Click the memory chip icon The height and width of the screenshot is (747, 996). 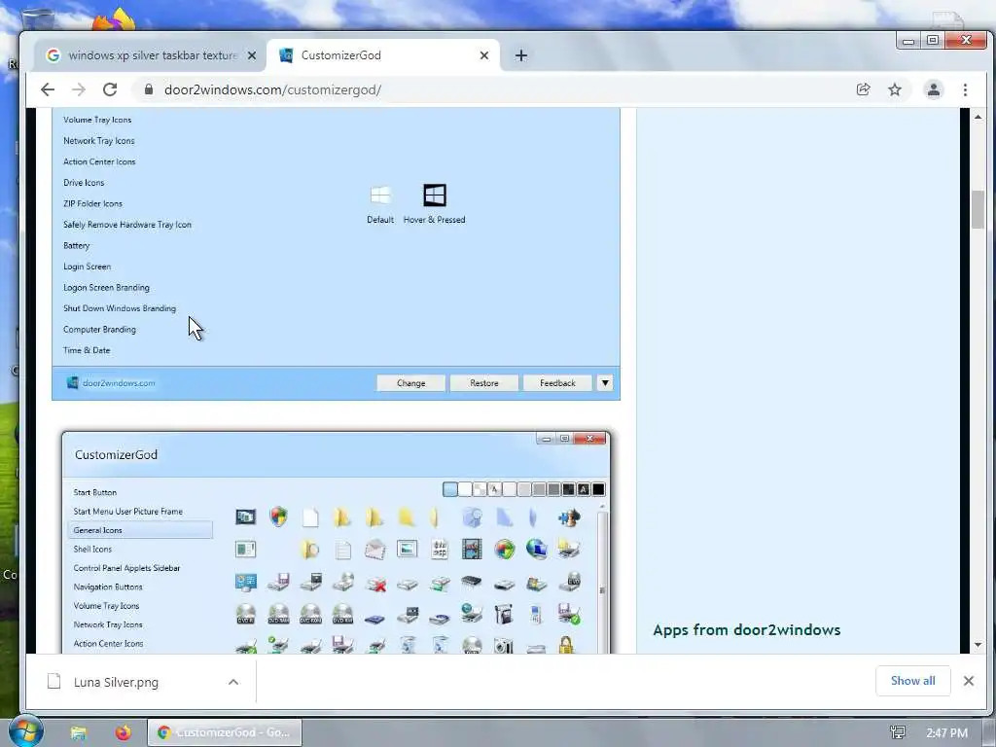(472, 581)
